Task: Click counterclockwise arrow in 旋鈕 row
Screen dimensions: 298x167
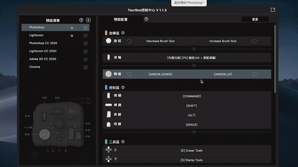Action: point(129,41)
